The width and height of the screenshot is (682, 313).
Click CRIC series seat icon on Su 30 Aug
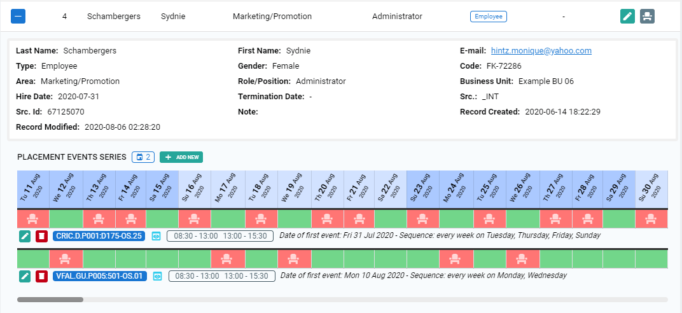651,219
